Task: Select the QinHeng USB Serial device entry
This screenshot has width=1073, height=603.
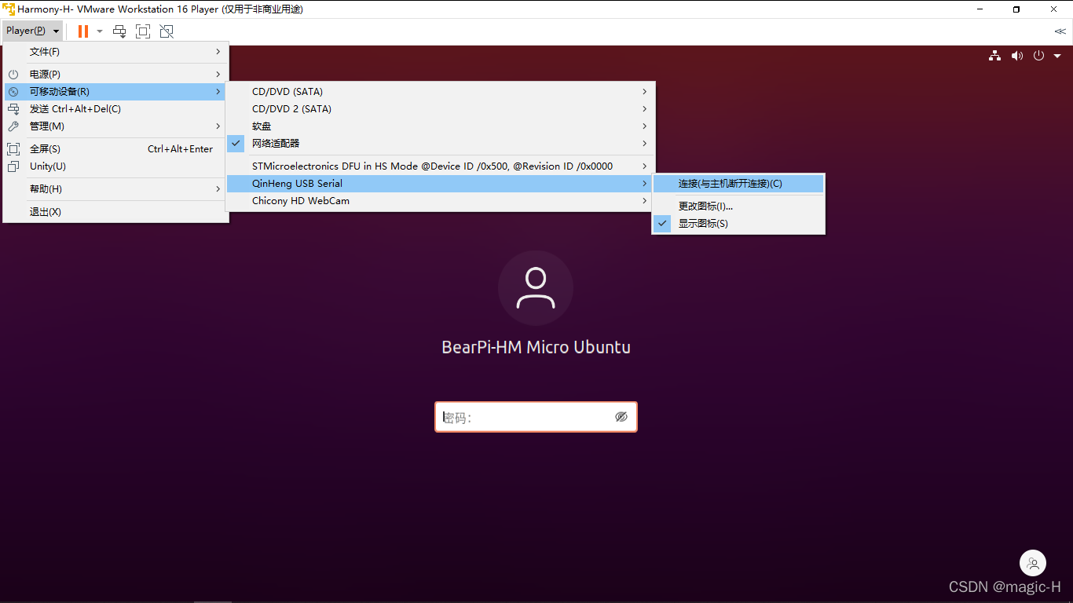Action: [441, 184]
